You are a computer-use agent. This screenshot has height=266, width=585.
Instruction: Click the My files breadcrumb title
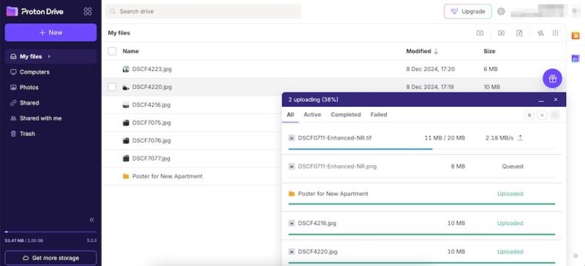pyautogui.click(x=119, y=33)
